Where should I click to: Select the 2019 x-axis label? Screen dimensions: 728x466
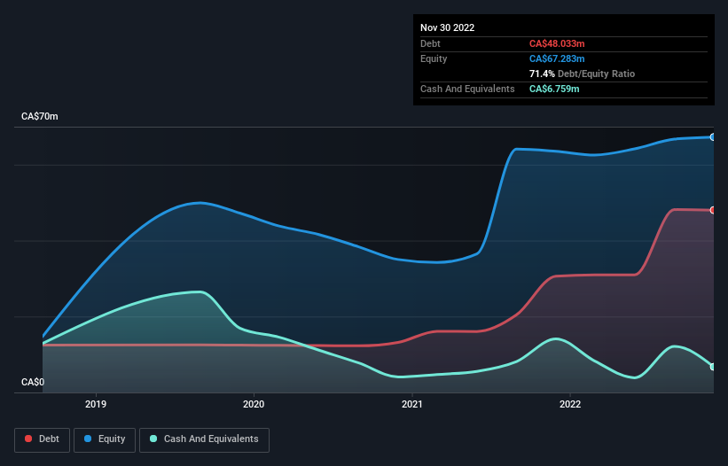coord(96,404)
